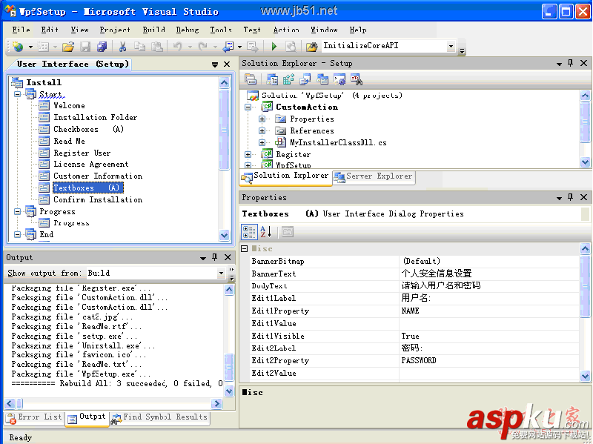This screenshot has height=444, width=593.
Task: Open the Build menu
Action: (x=154, y=30)
